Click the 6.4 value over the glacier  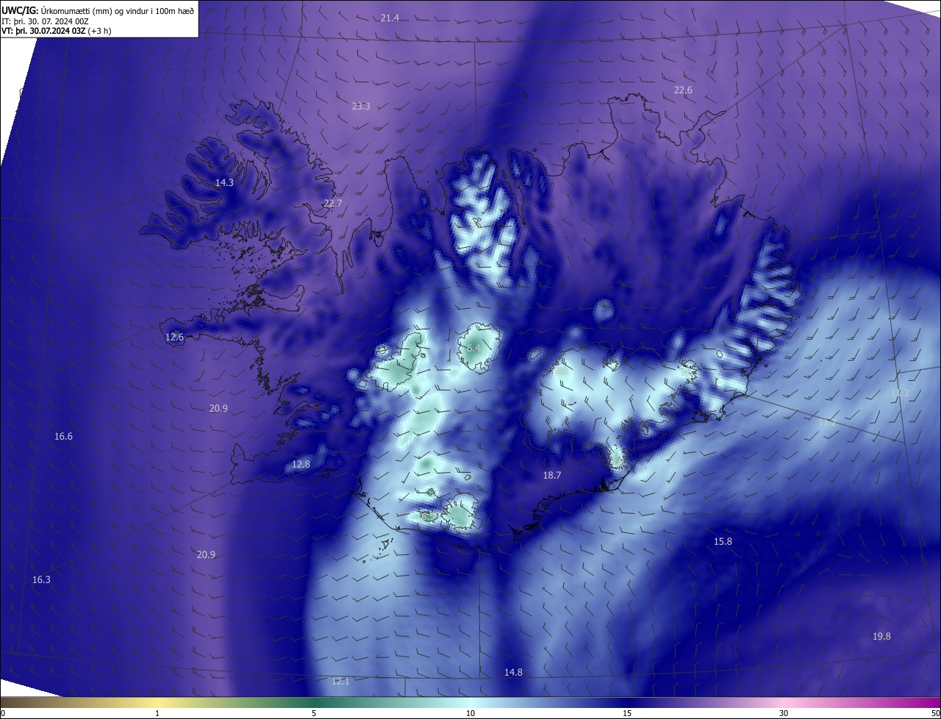point(473,347)
